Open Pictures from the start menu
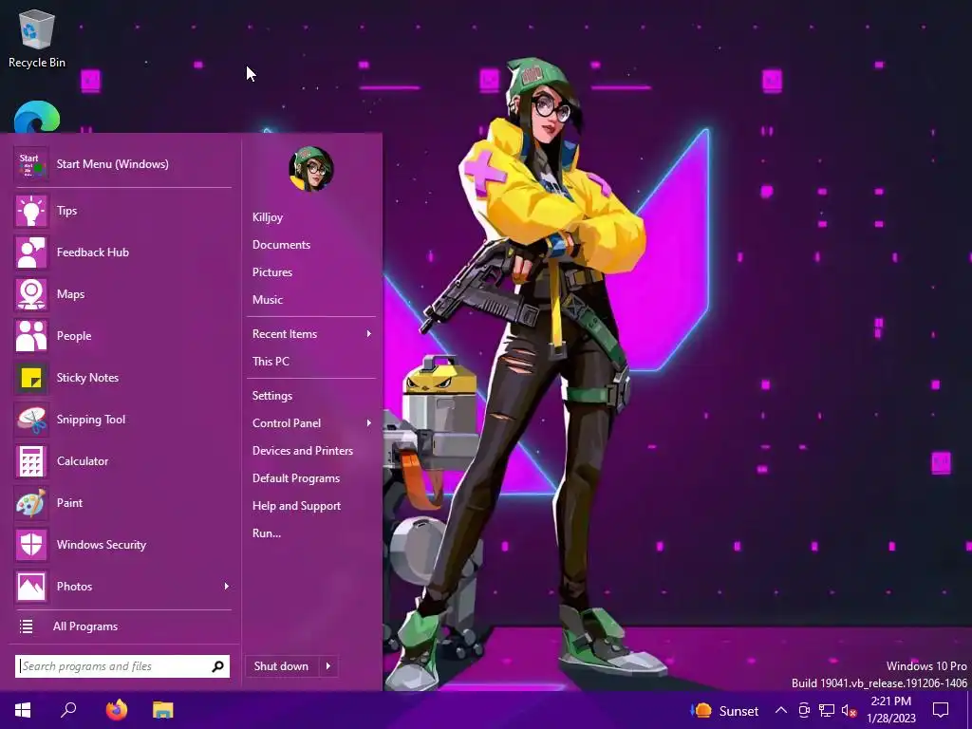This screenshot has width=972, height=729. (272, 272)
